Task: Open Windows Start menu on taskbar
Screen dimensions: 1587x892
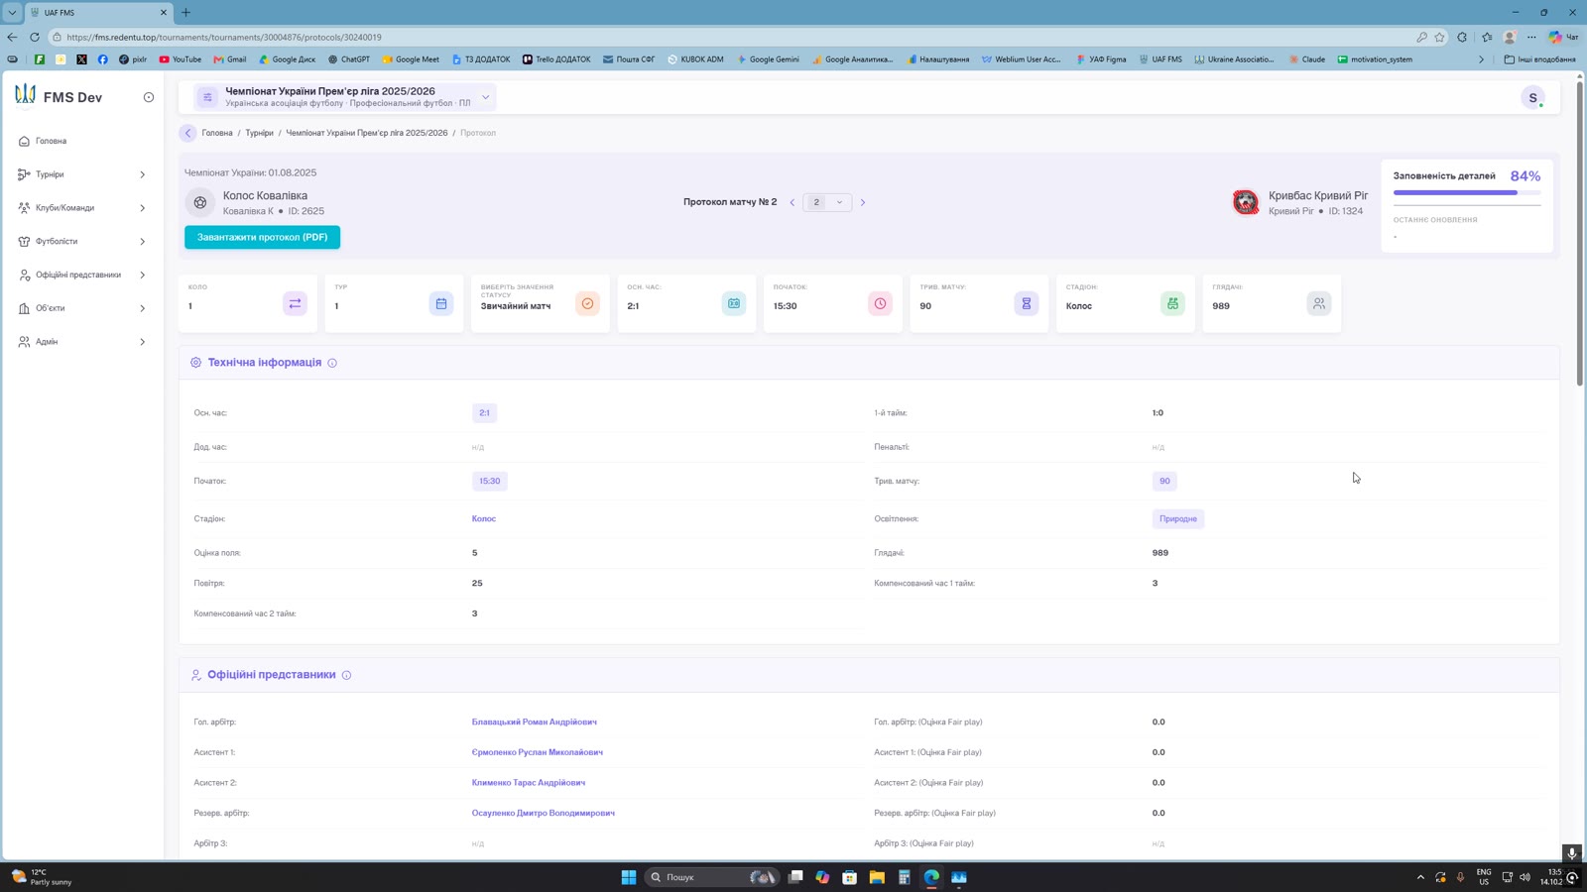Action: tap(628, 877)
